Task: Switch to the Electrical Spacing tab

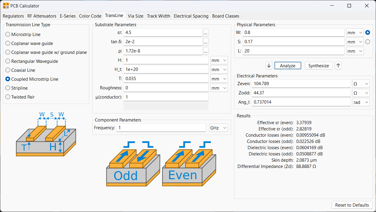Action: click(191, 16)
